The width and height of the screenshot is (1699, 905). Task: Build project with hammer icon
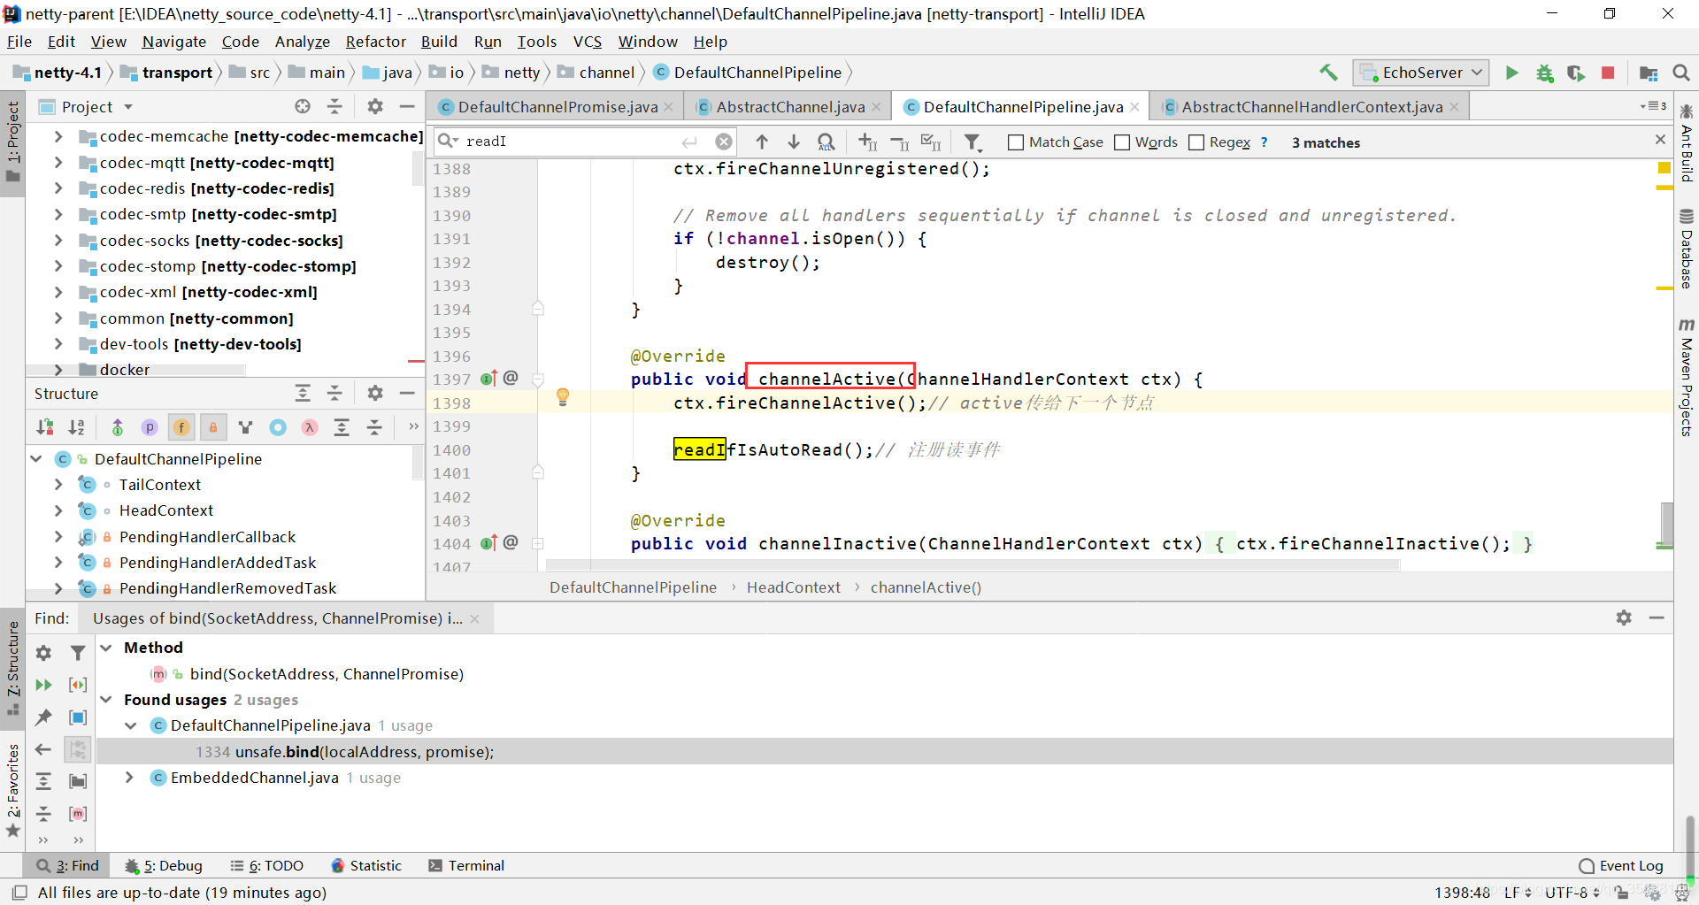coord(1328,73)
